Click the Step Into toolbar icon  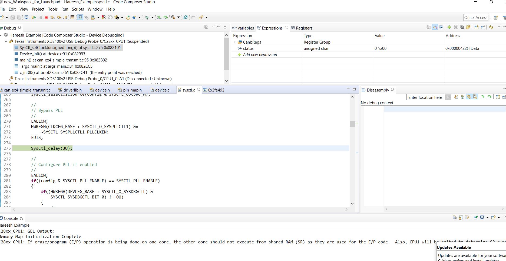pyautogui.click(x=52, y=17)
